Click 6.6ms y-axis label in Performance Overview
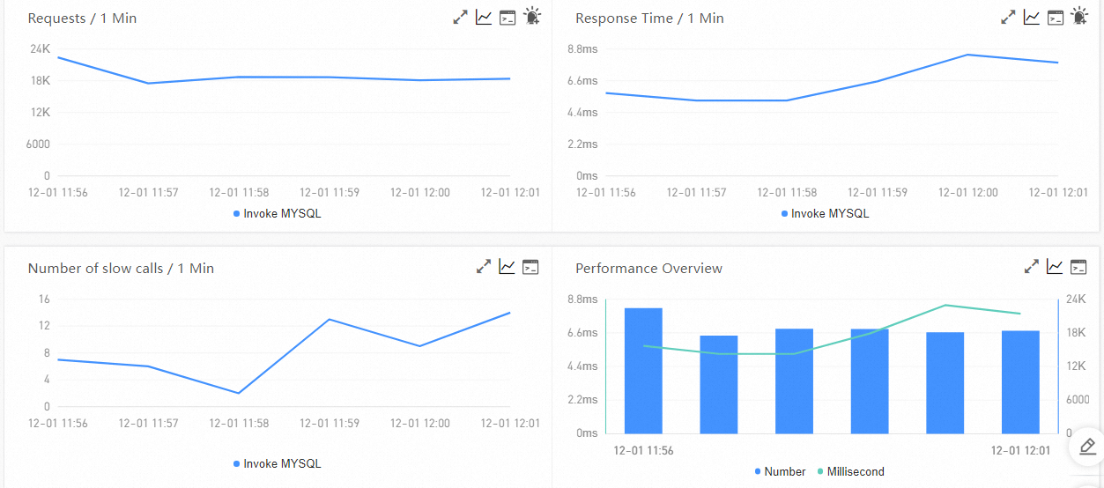This screenshot has width=1104, height=488. click(582, 332)
